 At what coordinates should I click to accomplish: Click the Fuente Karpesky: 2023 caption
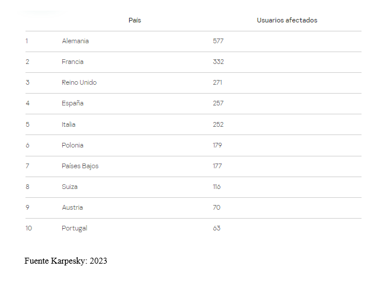click(x=66, y=261)
